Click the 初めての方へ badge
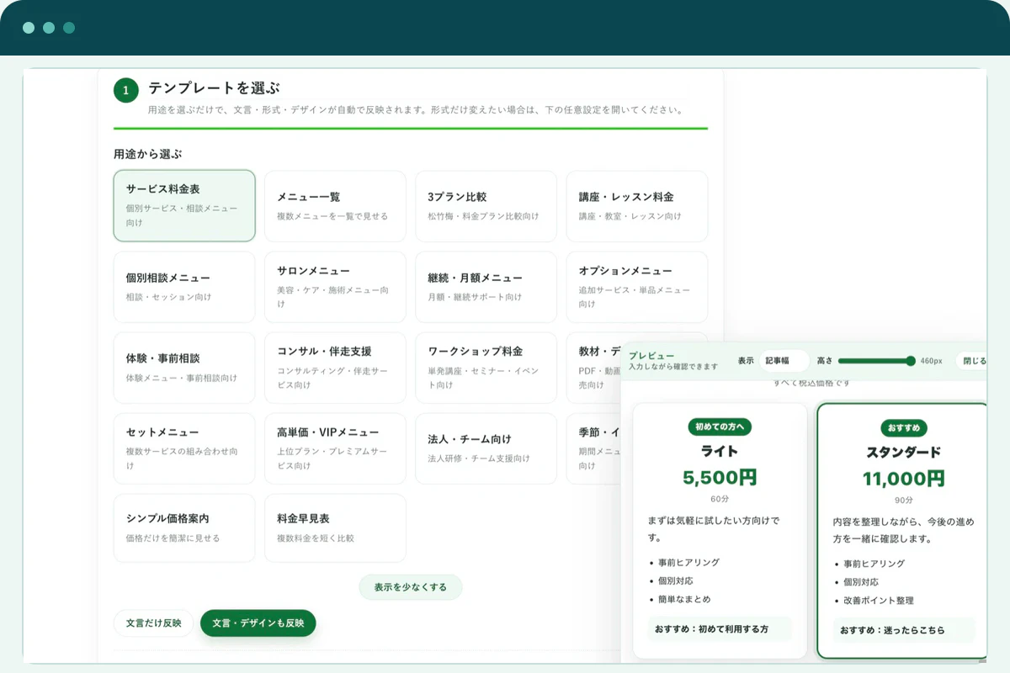Image resolution: width=1010 pixels, height=673 pixels. [720, 427]
